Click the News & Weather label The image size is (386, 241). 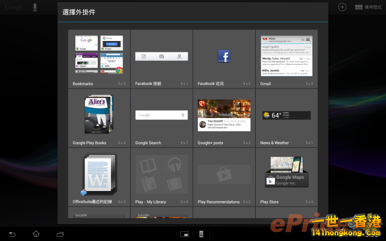[x=274, y=143]
